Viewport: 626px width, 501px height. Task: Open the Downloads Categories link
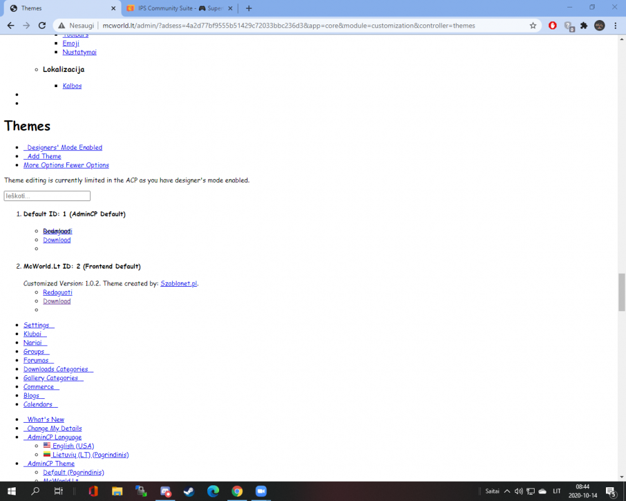point(58,369)
